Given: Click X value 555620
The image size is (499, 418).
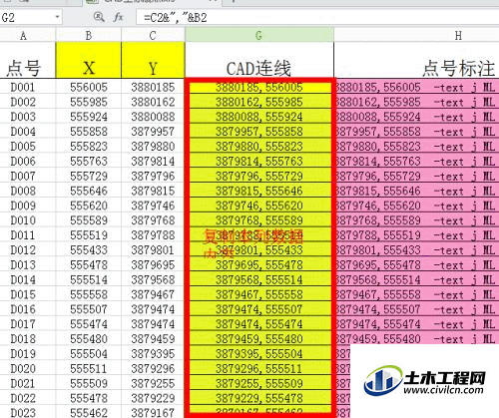Looking at the screenshot, I should (x=89, y=206).
